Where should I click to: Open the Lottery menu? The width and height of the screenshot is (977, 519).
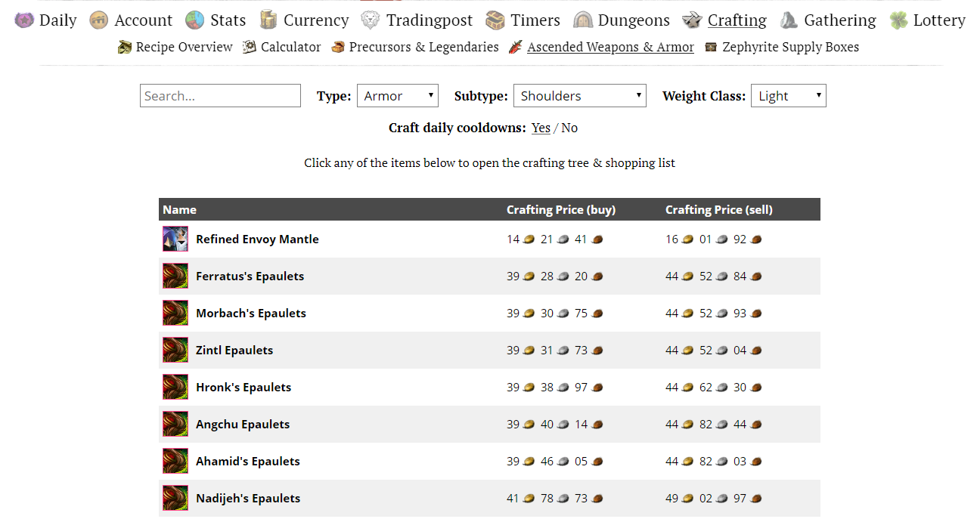click(x=939, y=20)
